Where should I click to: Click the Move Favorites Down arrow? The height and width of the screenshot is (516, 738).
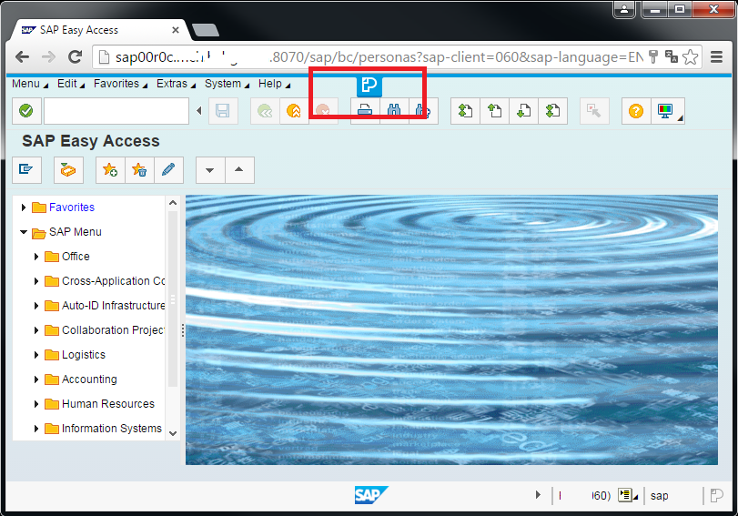(210, 169)
